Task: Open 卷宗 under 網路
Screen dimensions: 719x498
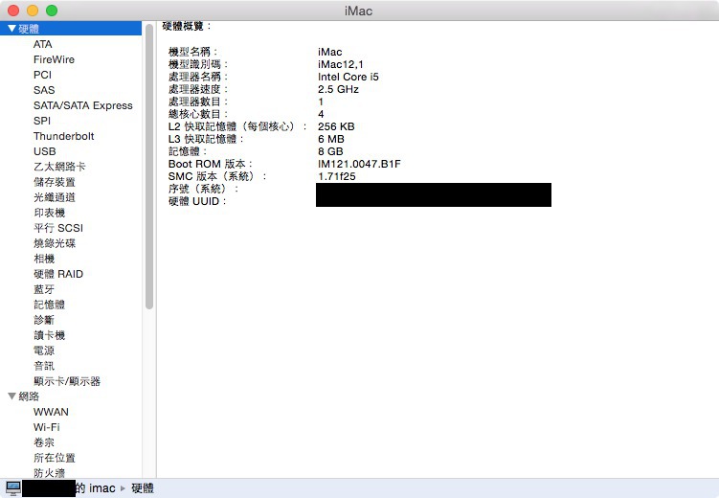Action: pyautogui.click(x=44, y=442)
